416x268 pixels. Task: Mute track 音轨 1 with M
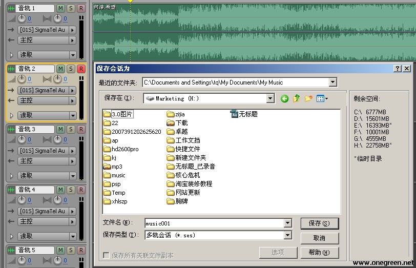coord(61,8)
